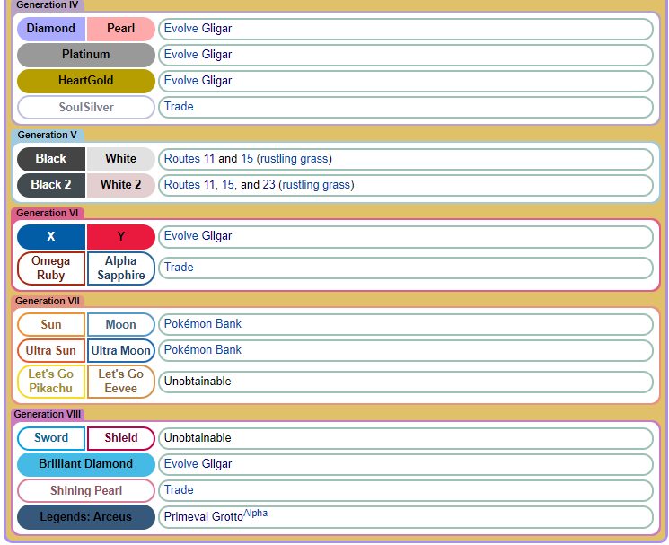Click Pokémon Bank link in Sun row
The width and height of the screenshot is (669, 545).
pyautogui.click(x=203, y=324)
